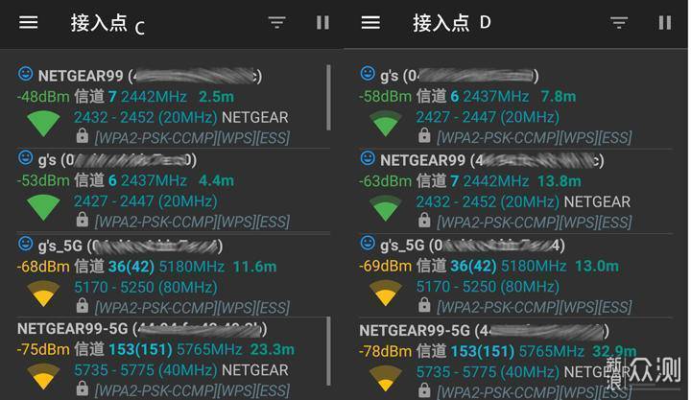Click yellow signal icon of -75dBm network
This screenshot has width=691, height=400.
click(43, 377)
